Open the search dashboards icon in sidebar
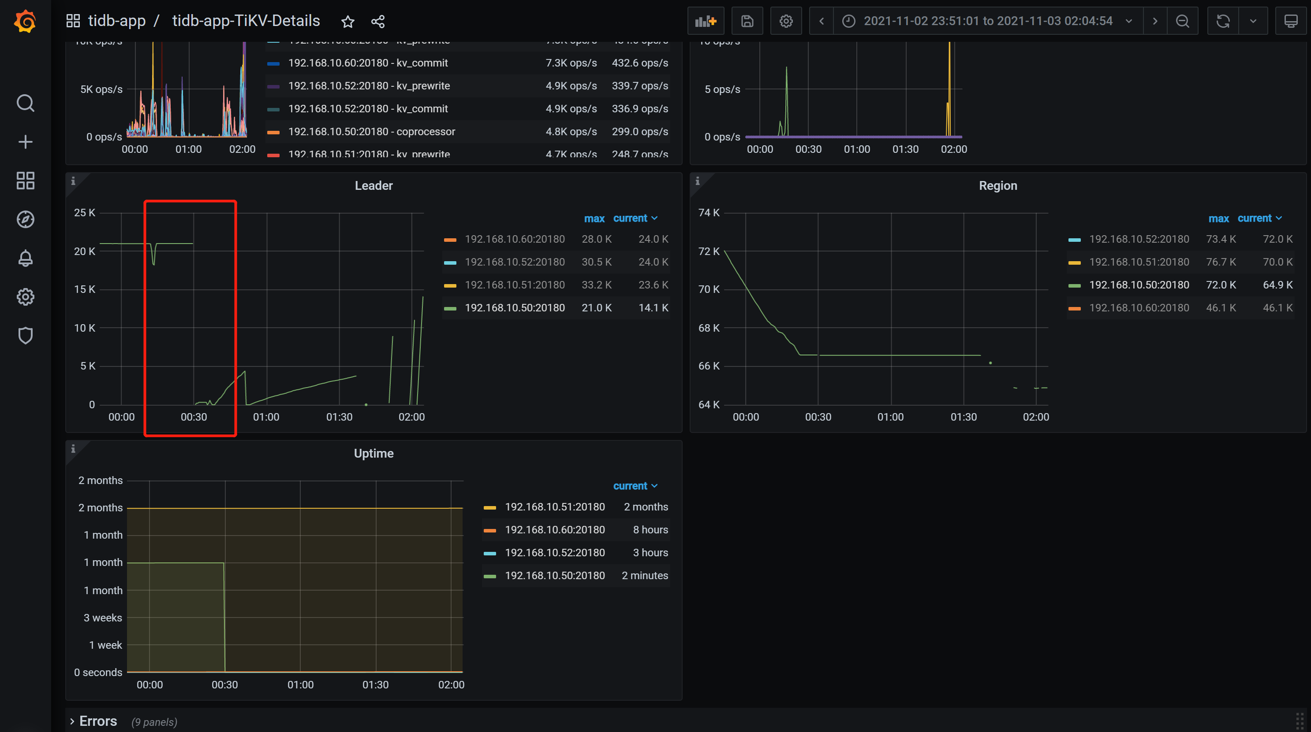The width and height of the screenshot is (1311, 732). (x=25, y=103)
